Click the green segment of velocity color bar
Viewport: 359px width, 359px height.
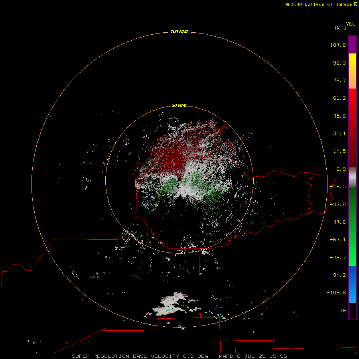(352, 227)
